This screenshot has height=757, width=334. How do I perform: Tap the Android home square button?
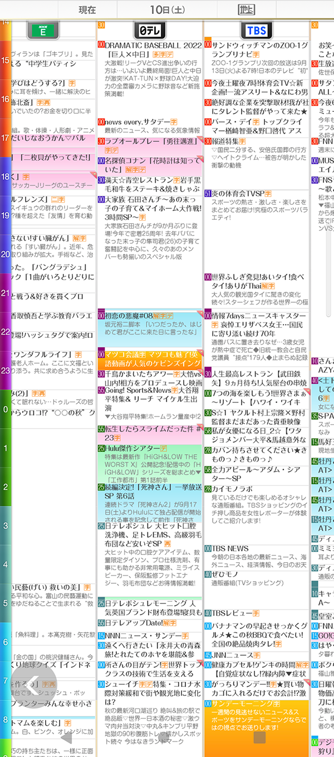pyautogui.click(x=259, y=738)
